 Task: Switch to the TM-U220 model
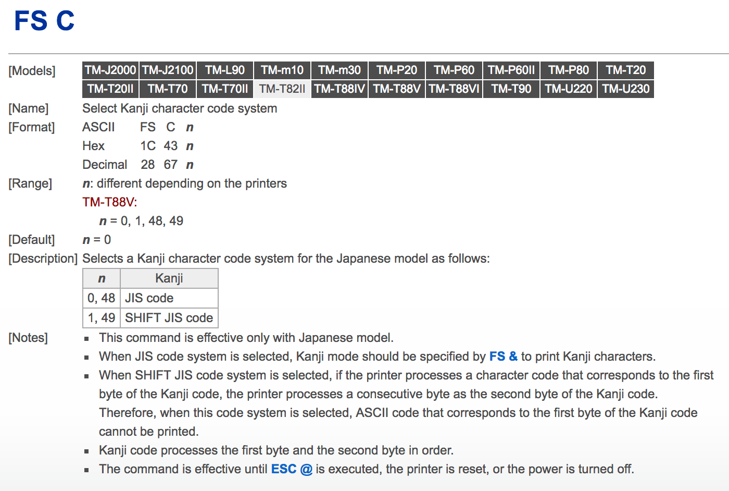tap(569, 89)
